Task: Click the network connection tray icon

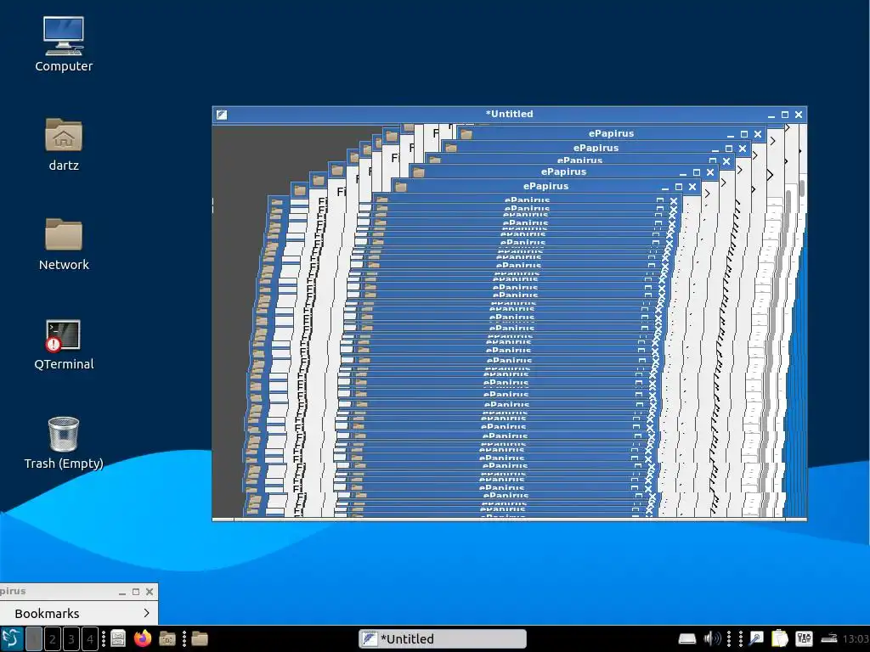Action: (829, 638)
